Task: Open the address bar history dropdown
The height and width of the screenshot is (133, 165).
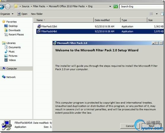Action: click(x=110, y=7)
